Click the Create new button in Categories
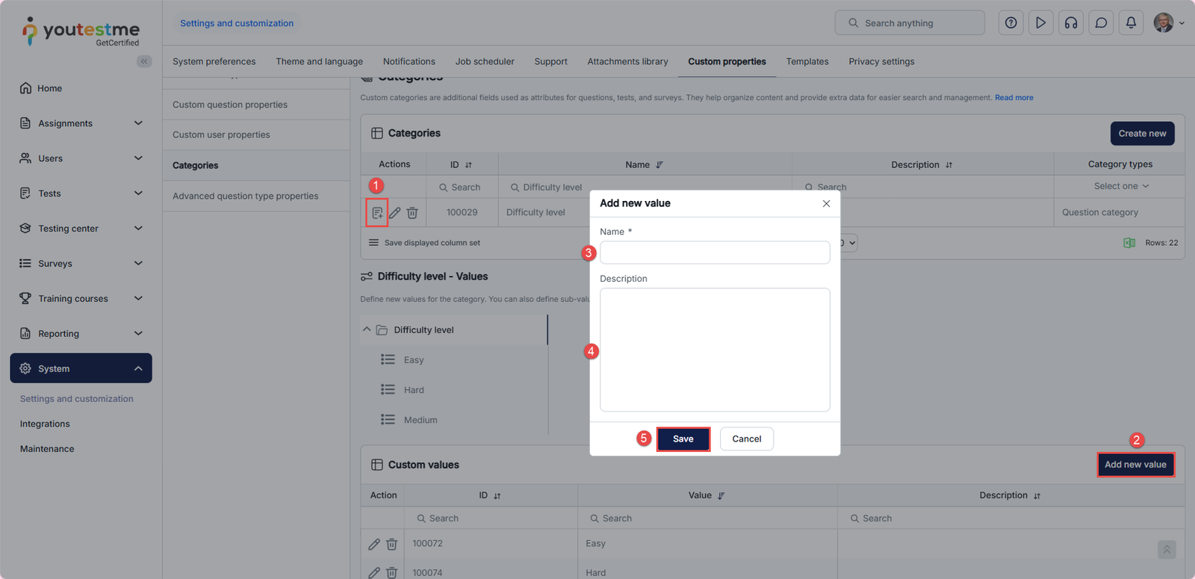1195x579 pixels. 1142,134
